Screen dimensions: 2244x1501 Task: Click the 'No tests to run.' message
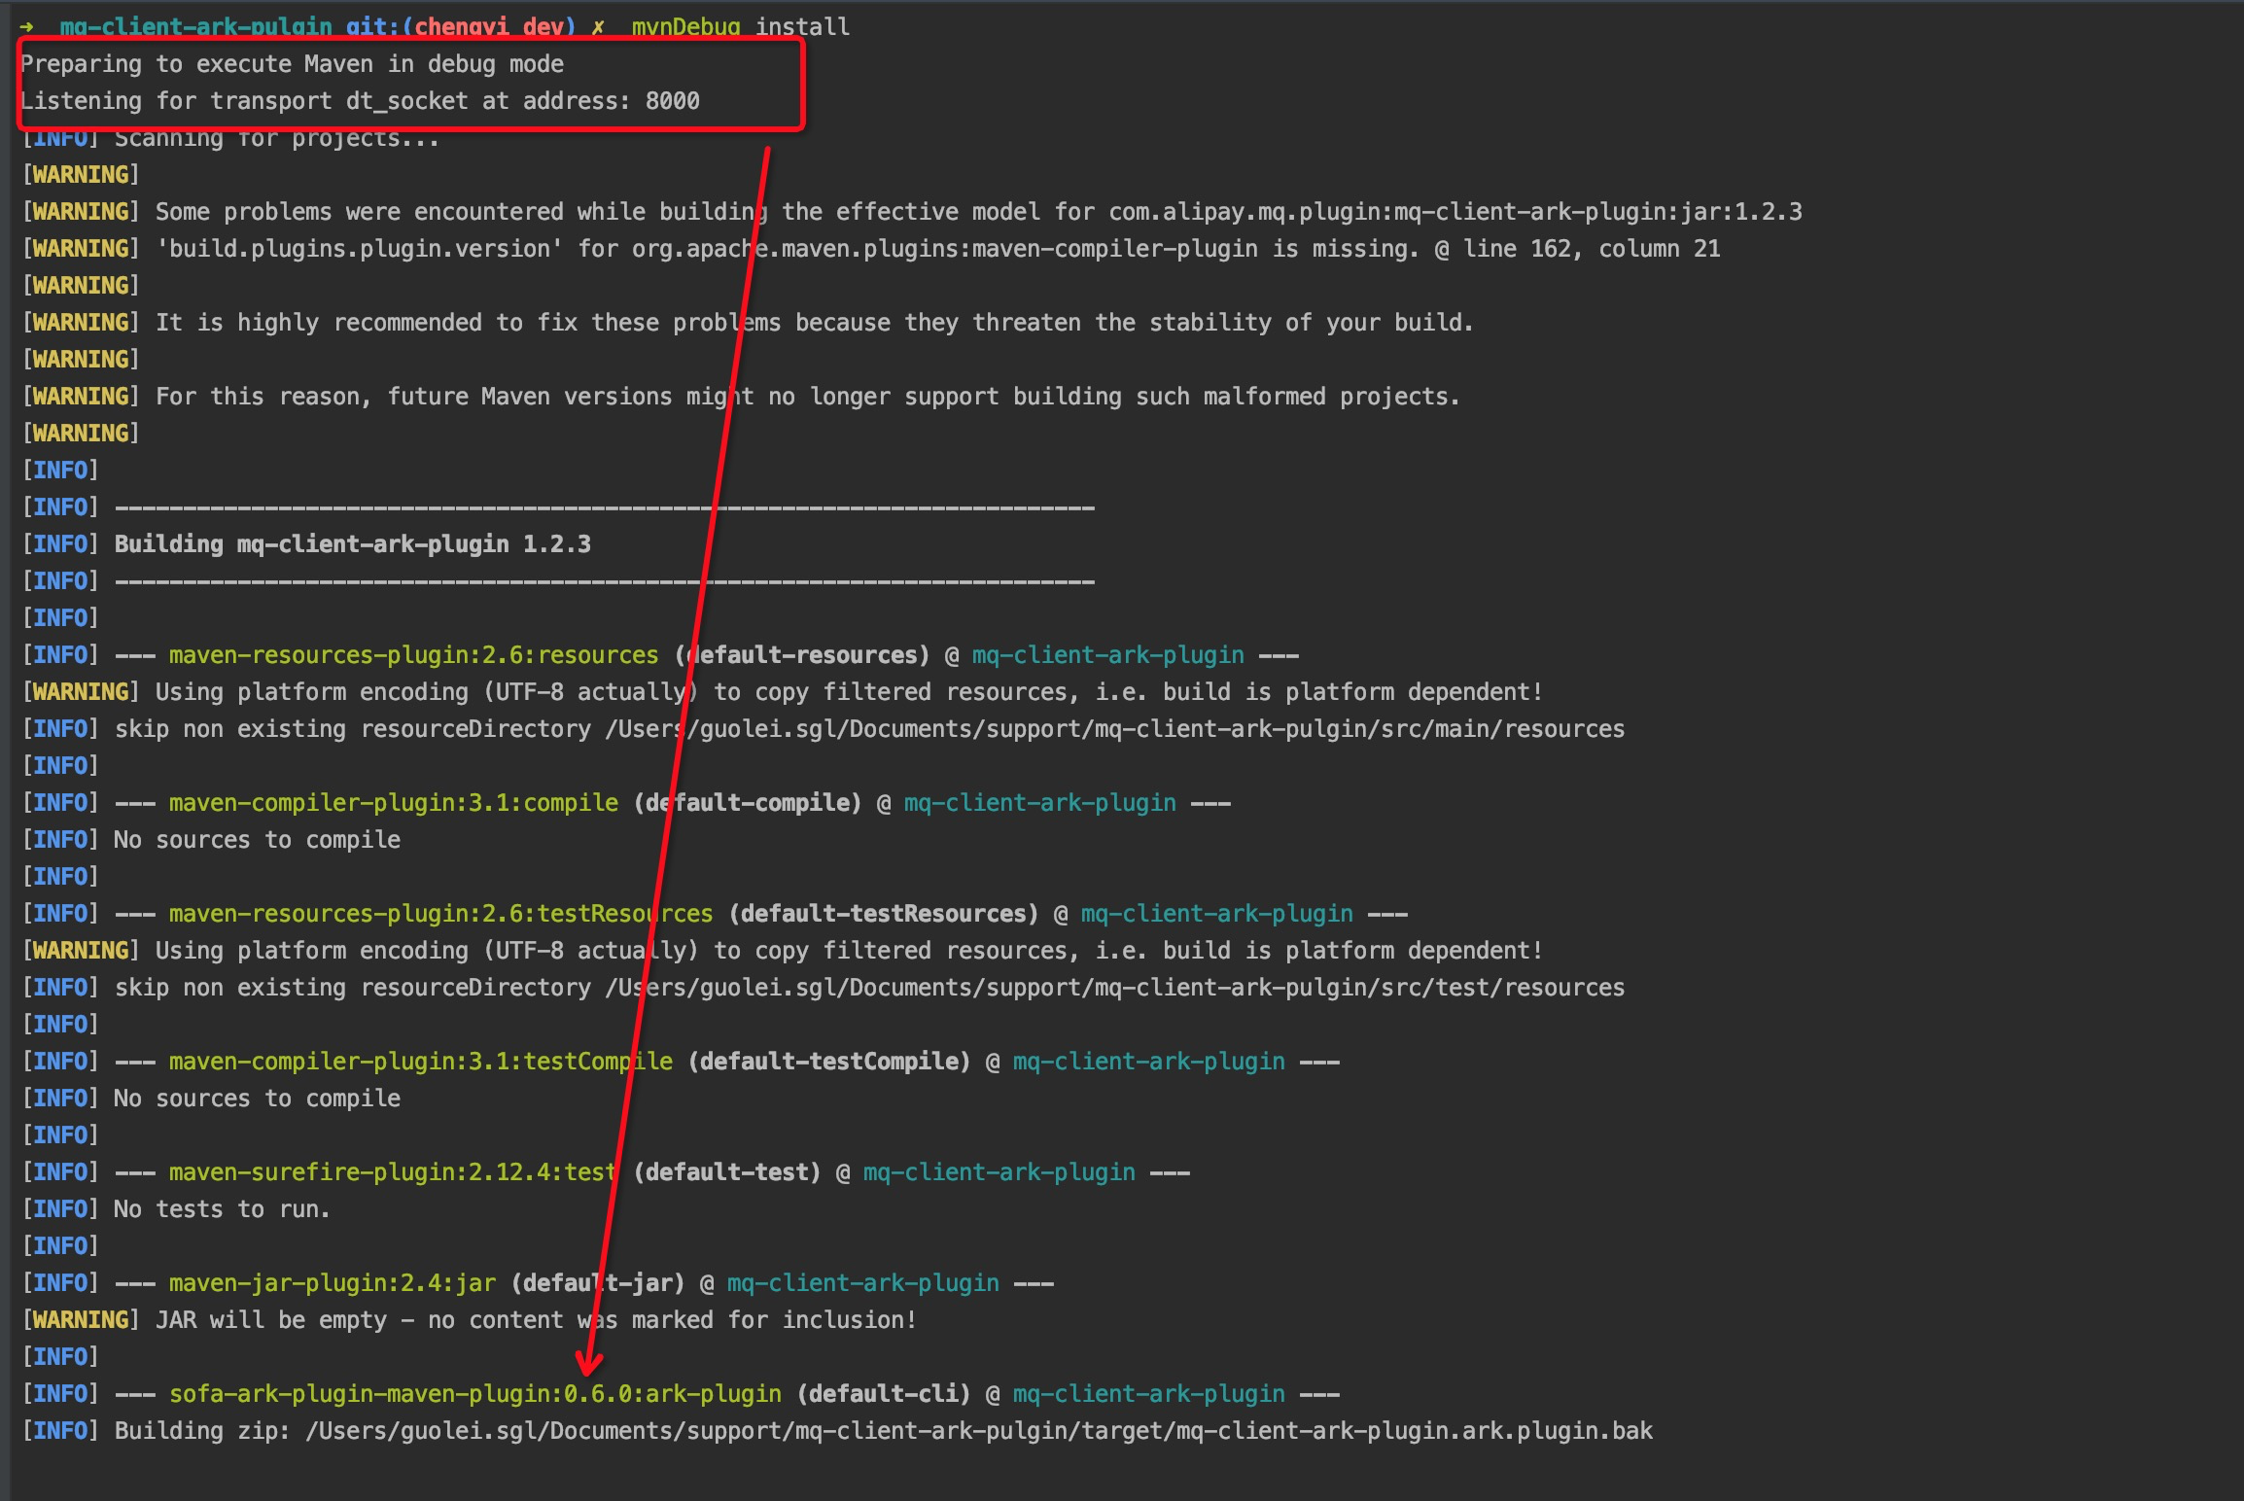222,1209
